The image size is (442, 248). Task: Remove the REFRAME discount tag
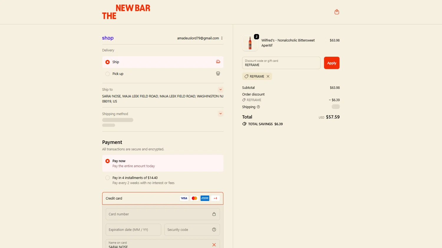[268, 76]
